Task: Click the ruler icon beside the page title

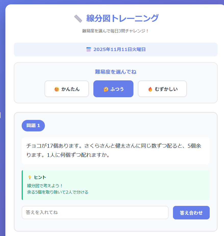Action: pos(78,19)
